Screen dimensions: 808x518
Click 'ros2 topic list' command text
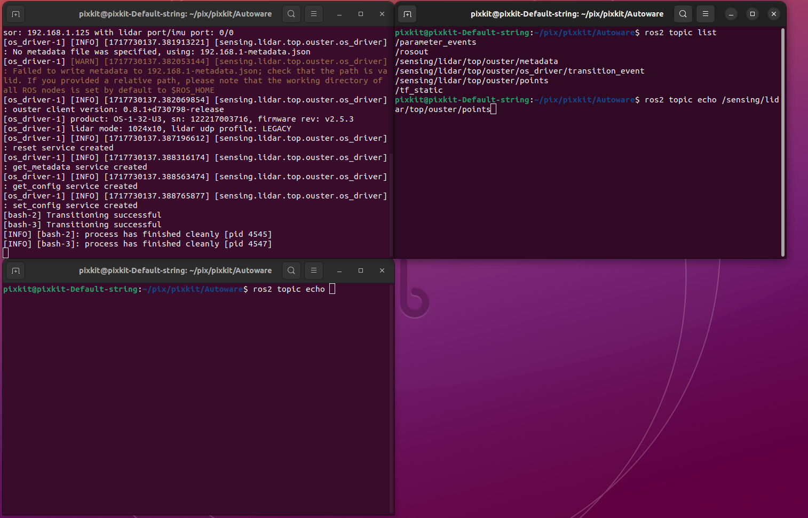tap(680, 33)
